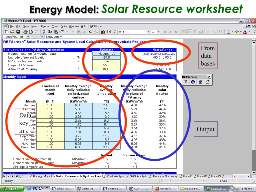The height and width of the screenshot is (192, 256).
Task: Open the Insert menu
Action: click(35, 26)
